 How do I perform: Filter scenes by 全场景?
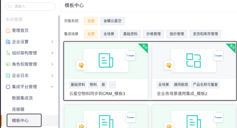(x=109, y=34)
